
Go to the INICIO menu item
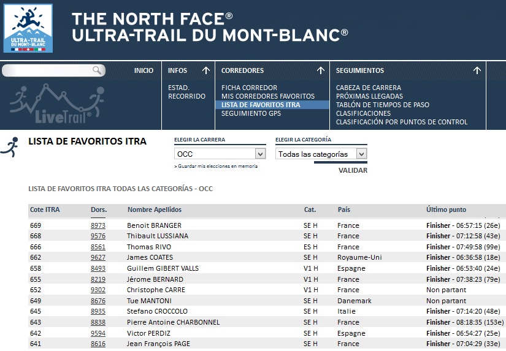[x=144, y=70]
